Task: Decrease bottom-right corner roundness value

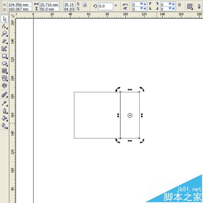Action: coord(170,9)
